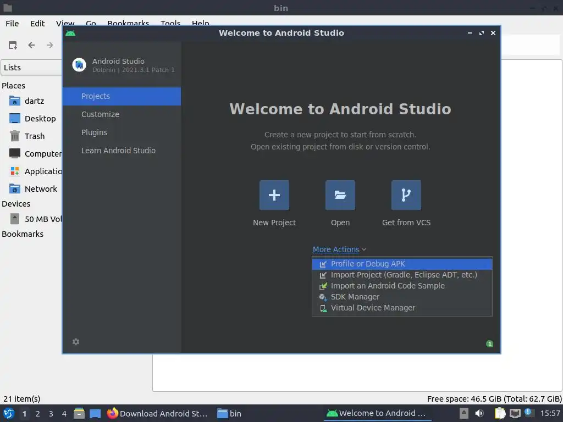Click the Get from VCS branch icon
This screenshot has width=563, height=422.
[x=406, y=195]
